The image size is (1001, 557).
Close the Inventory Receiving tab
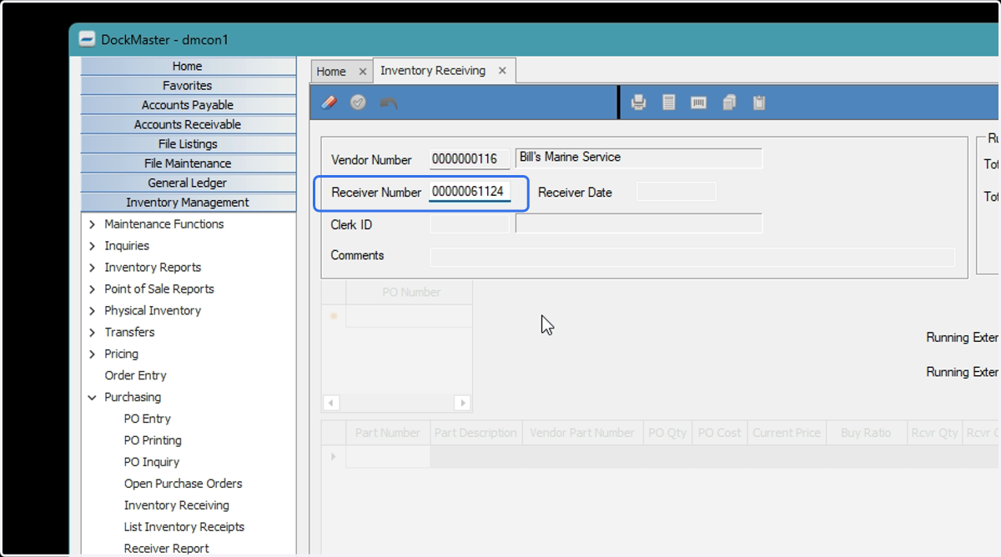(x=502, y=71)
